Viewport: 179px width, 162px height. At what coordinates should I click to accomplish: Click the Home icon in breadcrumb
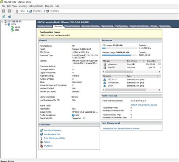[x=17, y=11]
